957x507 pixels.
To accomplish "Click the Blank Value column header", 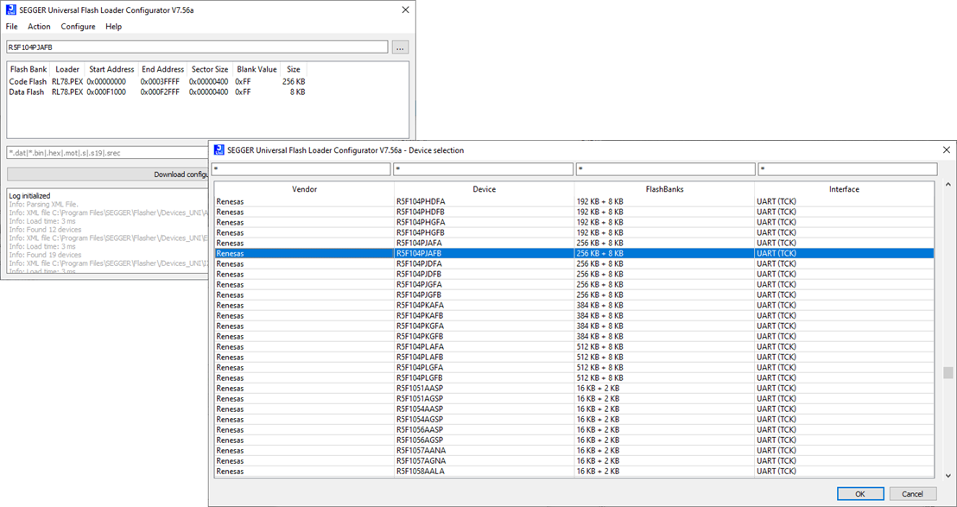I will coord(257,69).
